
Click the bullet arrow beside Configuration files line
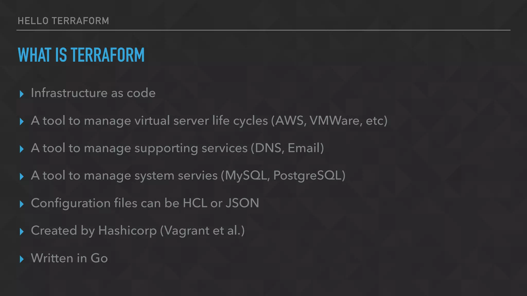(22, 204)
